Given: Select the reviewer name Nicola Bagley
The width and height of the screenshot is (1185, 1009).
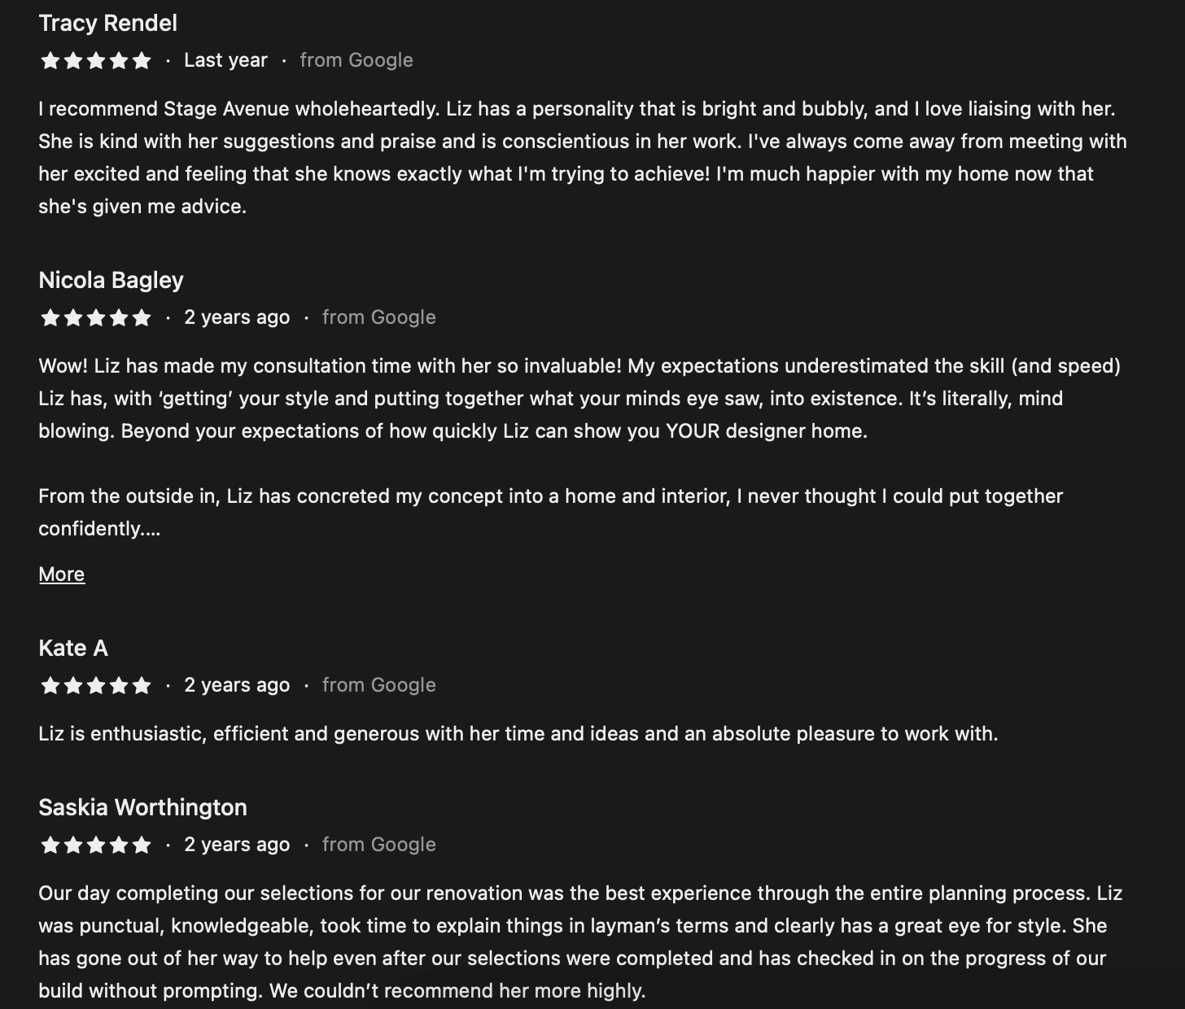Looking at the screenshot, I should pyautogui.click(x=112, y=280).
